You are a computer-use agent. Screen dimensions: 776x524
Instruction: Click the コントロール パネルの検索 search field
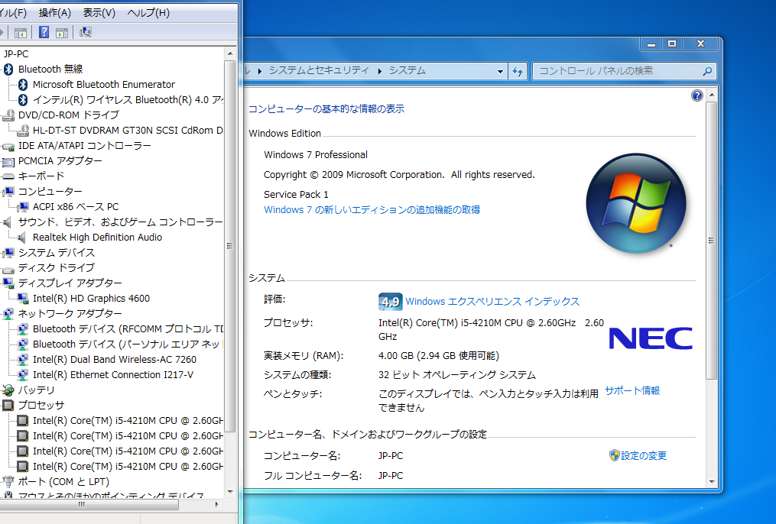click(x=618, y=71)
